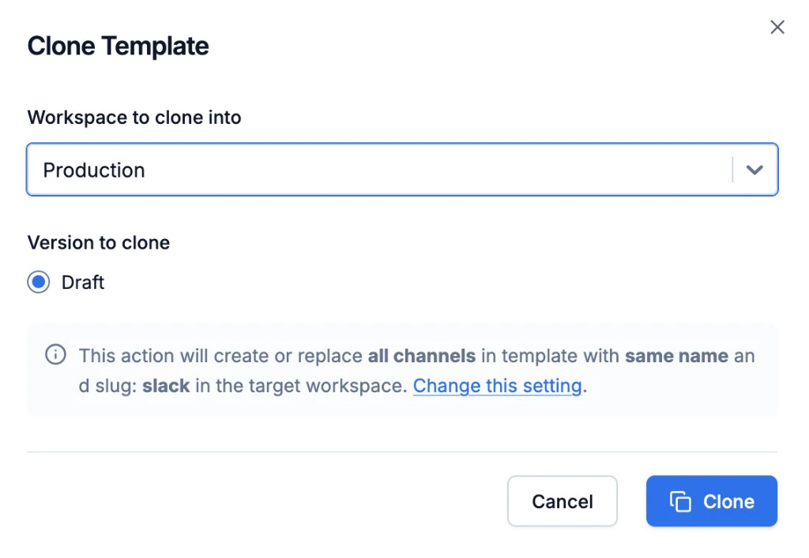Click the 'in the target workspace' text
The width and height of the screenshot is (809, 558).
click(x=300, y=386)
